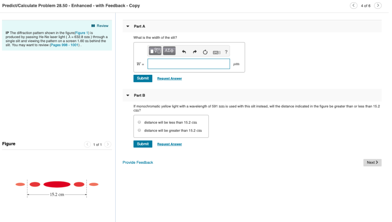Open the Figure 1 link

[x=82, y=33]
